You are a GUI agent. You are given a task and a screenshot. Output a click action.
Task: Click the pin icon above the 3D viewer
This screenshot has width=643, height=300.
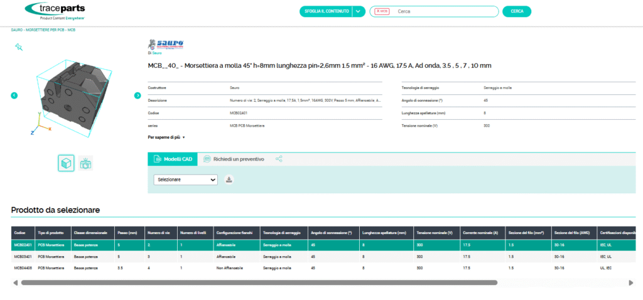(x=19, y=46)
